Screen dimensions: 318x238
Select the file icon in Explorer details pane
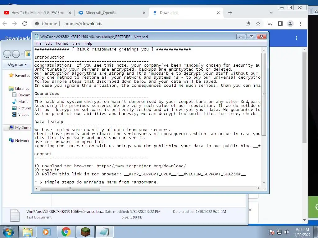click(x=15, y=215)
